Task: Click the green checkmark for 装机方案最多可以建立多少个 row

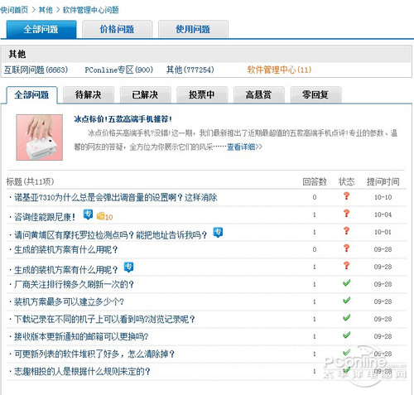Action: 346,301
